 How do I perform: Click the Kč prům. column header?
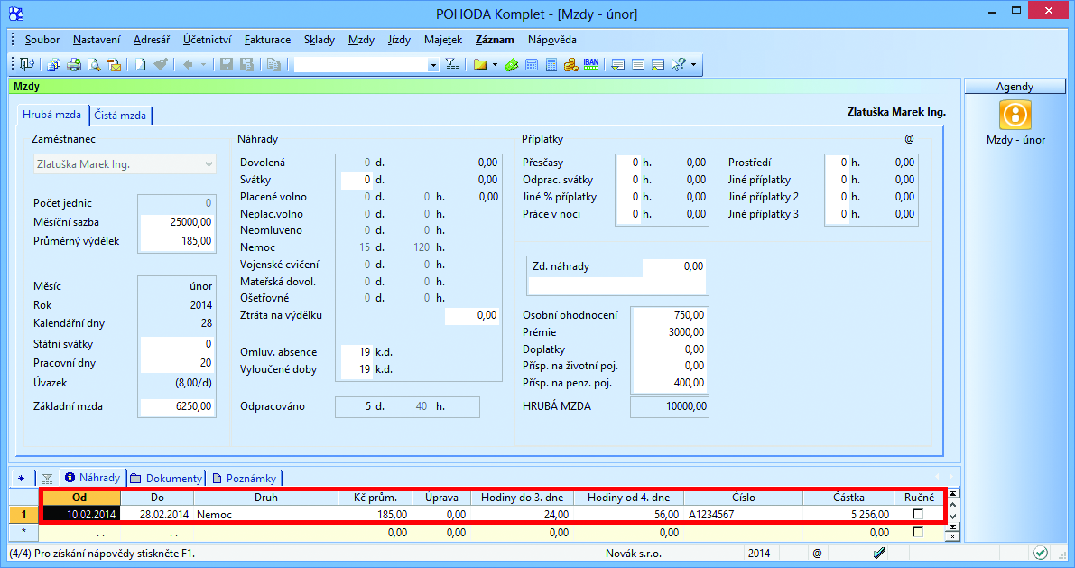pyautogui.click(x=375, y=498)
